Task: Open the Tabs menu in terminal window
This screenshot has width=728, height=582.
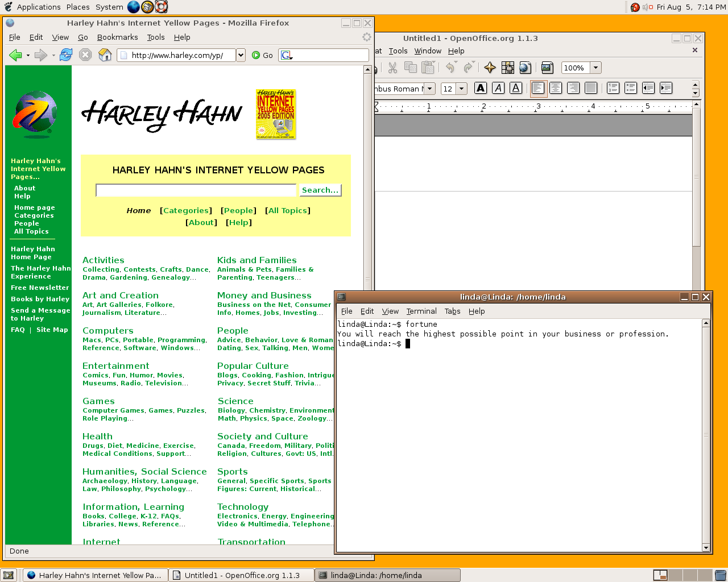Action: [x=453, y=311]
